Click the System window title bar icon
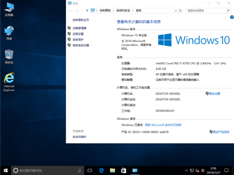This screenshot has height=175, width=234. (x=70, y=3)
